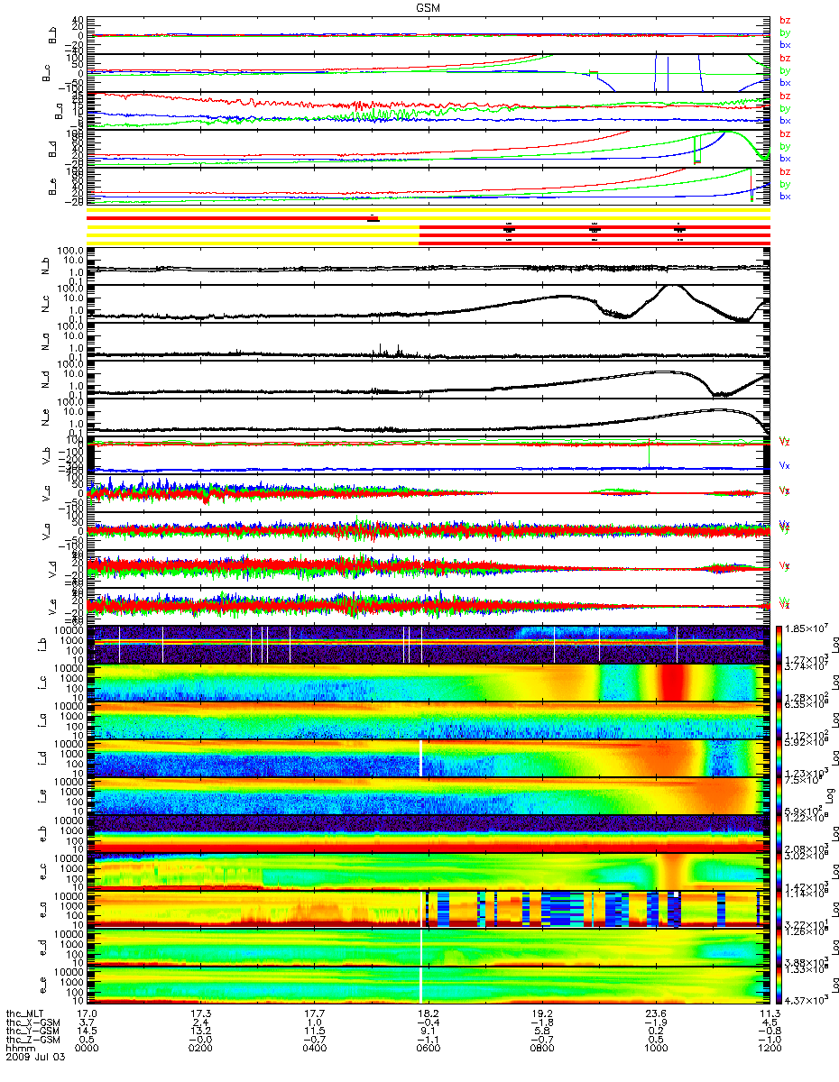Screen dimensions: 839x1082
Task: Click the thc_Y-GSM row label
Action: coord(32,1030)
